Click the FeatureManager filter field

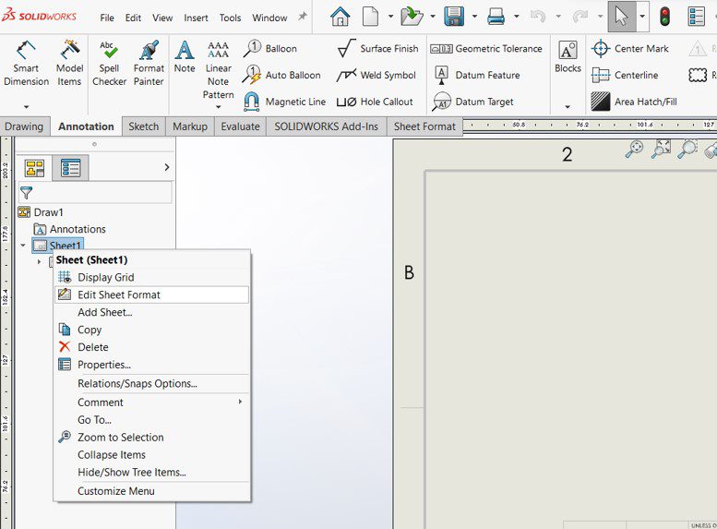point(95,193)
